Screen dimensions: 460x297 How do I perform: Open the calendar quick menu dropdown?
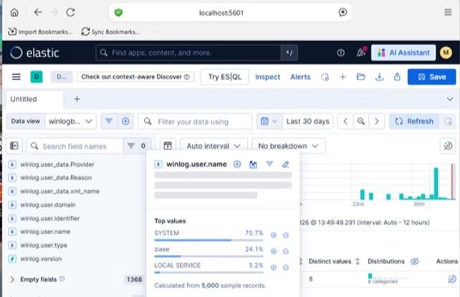click(269, 121)
